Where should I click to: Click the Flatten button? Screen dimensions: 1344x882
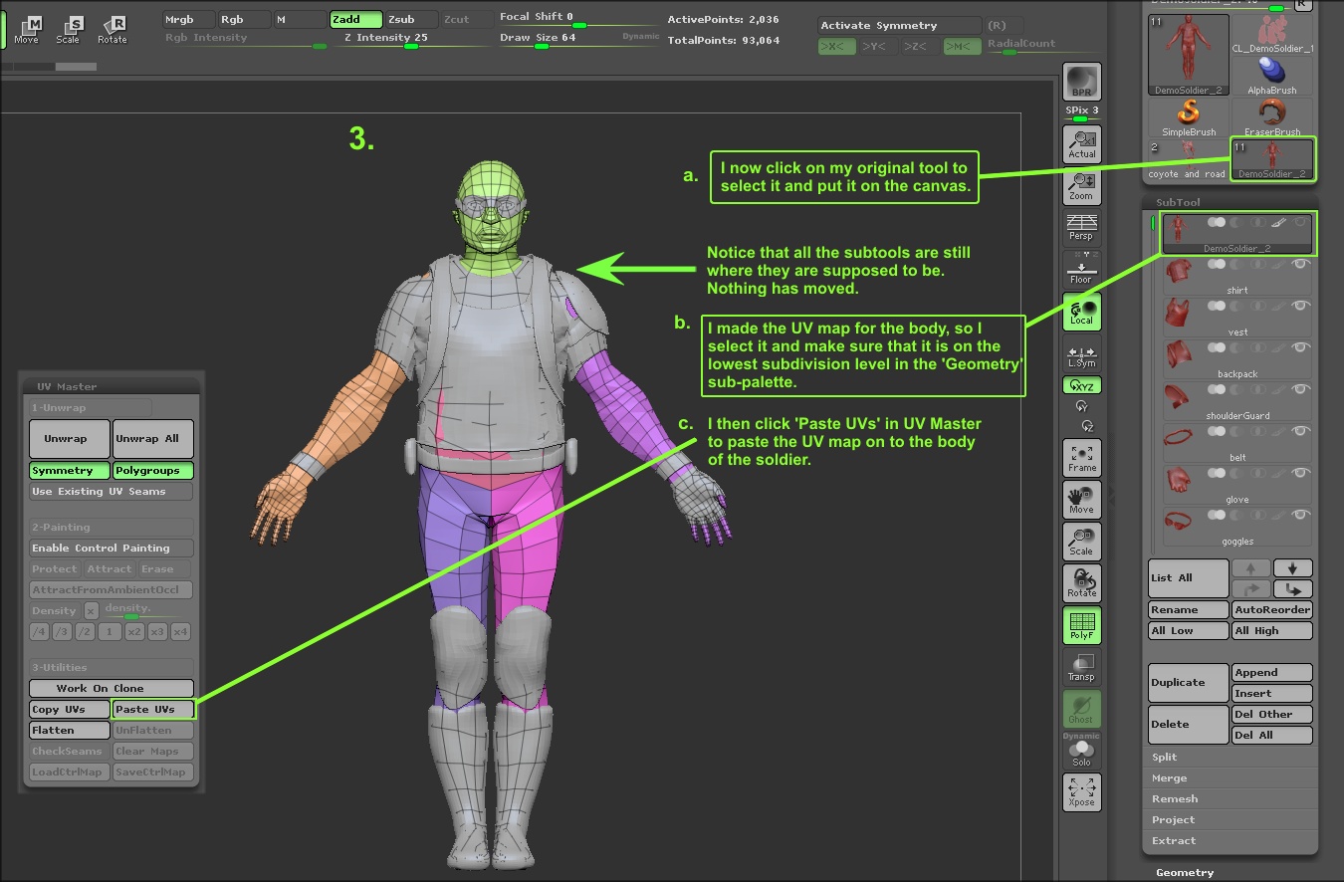[69, 731]
